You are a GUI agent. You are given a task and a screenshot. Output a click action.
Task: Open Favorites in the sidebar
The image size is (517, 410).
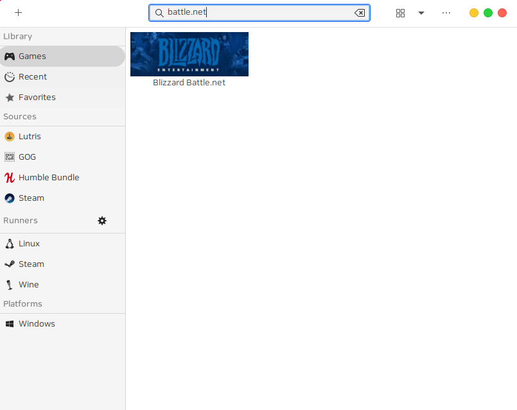coord(37,98)
